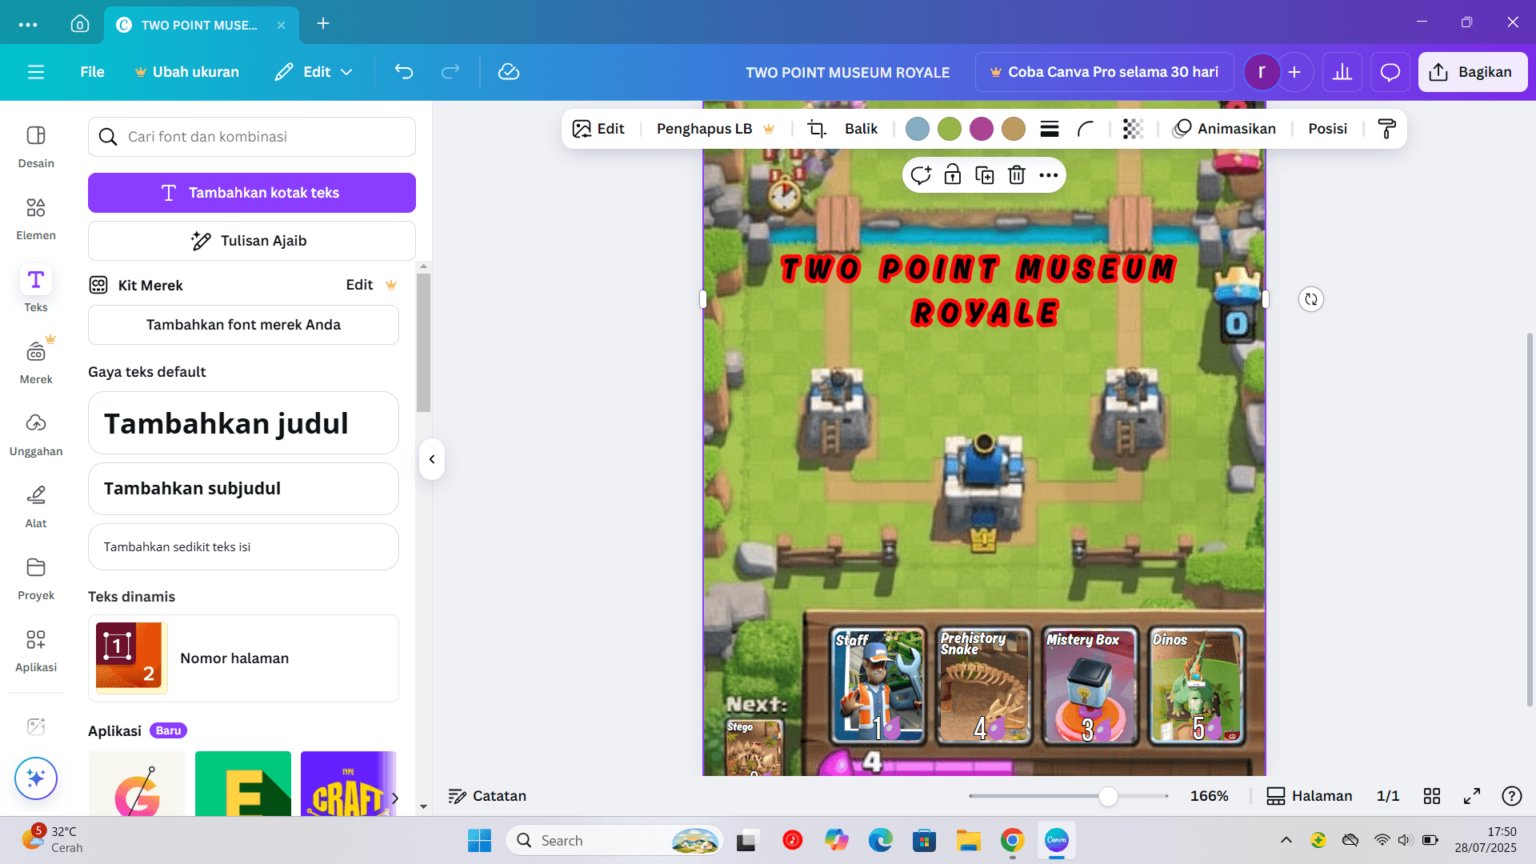Click the Undo arrow
Screen dimensions: 1536x864
click(x=404, y=72)
